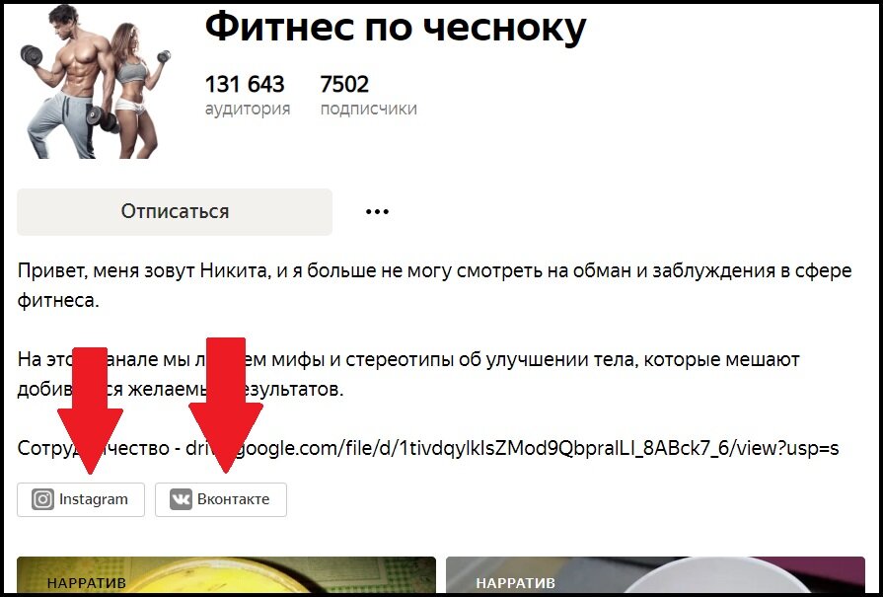The image size is (883, 597).
Task: Click the VK logo icon
Action: point(181,499)
